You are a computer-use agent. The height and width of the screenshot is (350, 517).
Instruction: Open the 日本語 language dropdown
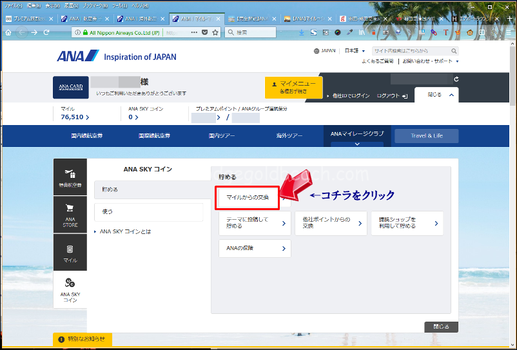(355, 51)
